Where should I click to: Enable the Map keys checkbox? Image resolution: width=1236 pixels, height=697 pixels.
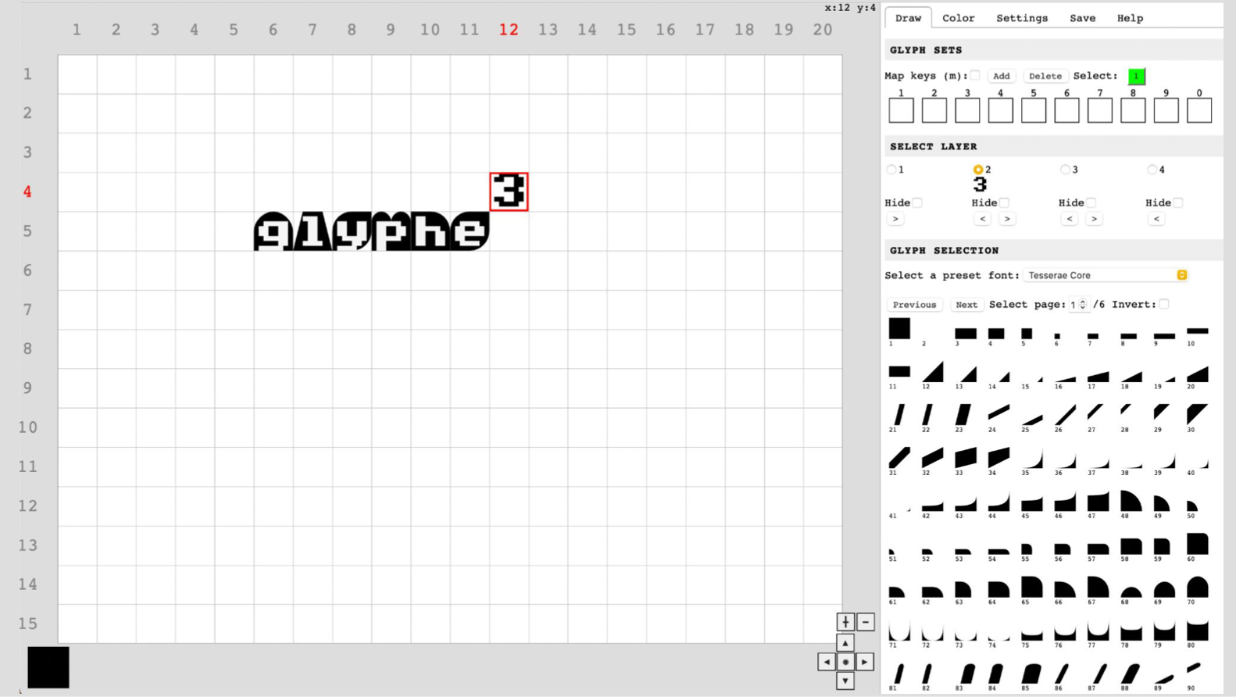(975, 76)
